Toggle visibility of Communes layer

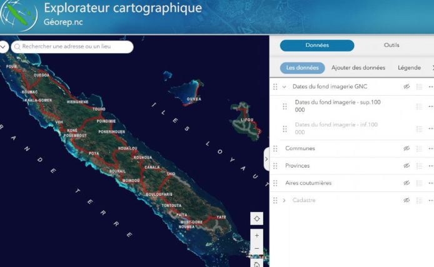click(x=406, y=148)
